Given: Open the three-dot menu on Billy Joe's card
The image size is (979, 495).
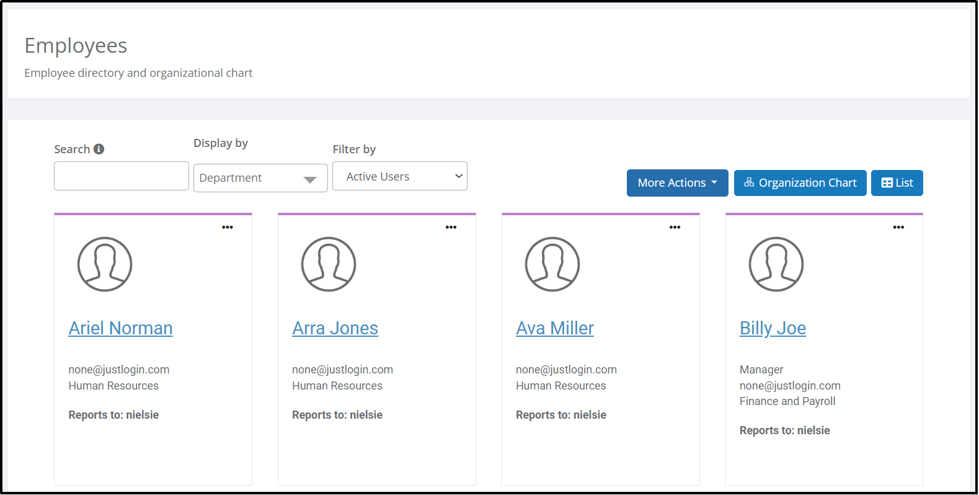Looking at the screenshot, I should (898, 227).
